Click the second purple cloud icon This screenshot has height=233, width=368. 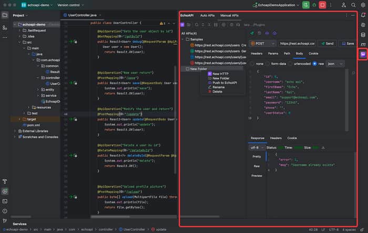point(274,33)
